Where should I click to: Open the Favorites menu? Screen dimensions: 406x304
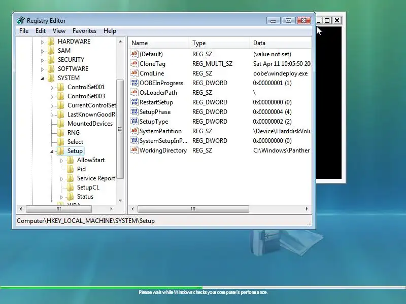pyautogui.click(x=84, y=31)
